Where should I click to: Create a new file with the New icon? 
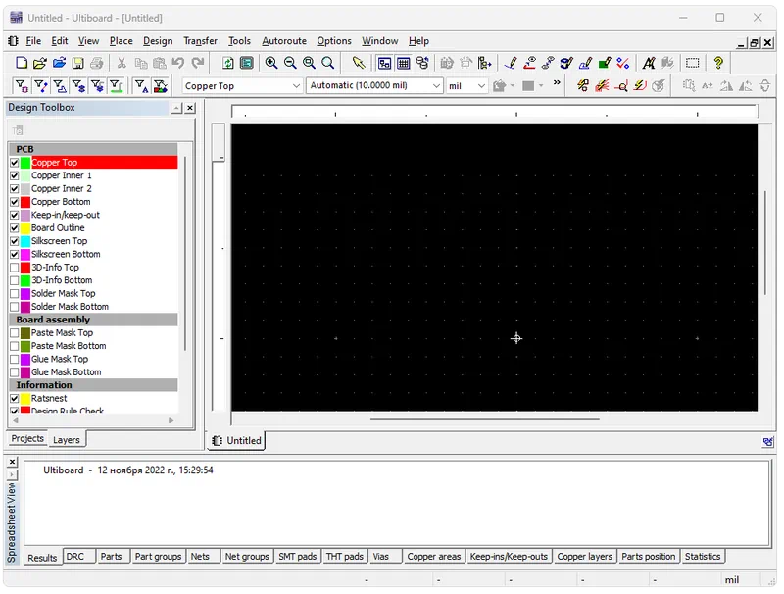tap(22, 63)
